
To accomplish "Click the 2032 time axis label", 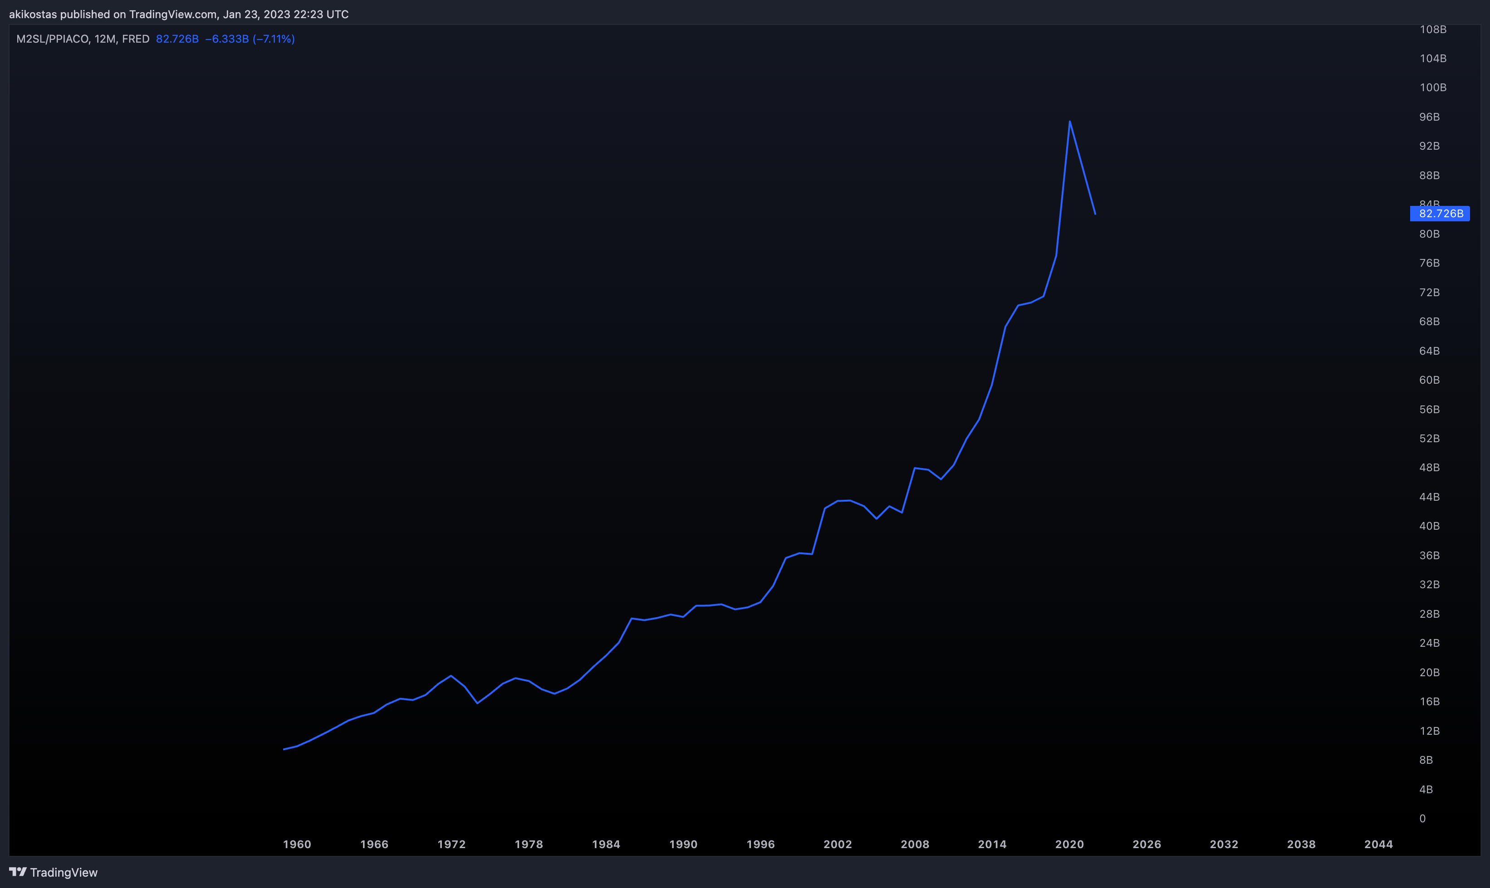I will [x=1224, y=844].
